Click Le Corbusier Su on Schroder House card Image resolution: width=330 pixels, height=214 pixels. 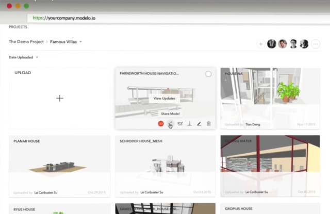(152, 192)
